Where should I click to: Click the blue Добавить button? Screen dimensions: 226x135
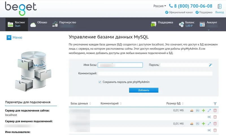pos(144,90)
